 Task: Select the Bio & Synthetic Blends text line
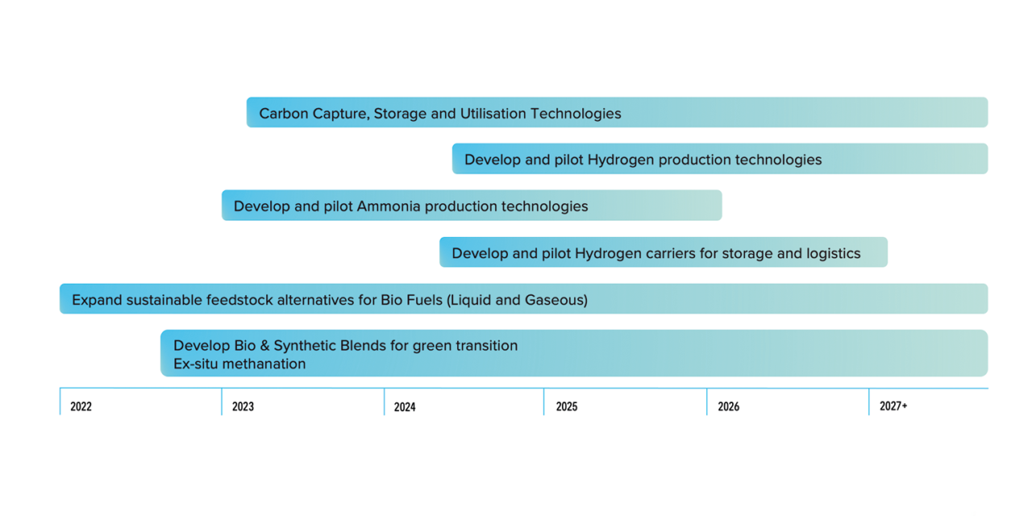(x=345, y=345)
